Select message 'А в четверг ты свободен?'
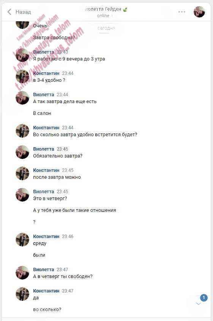This screenshot has height=321, width=213. click(63, 277)
